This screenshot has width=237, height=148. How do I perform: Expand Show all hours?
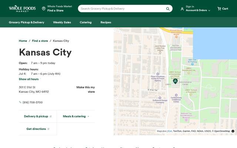pos(29,79)
